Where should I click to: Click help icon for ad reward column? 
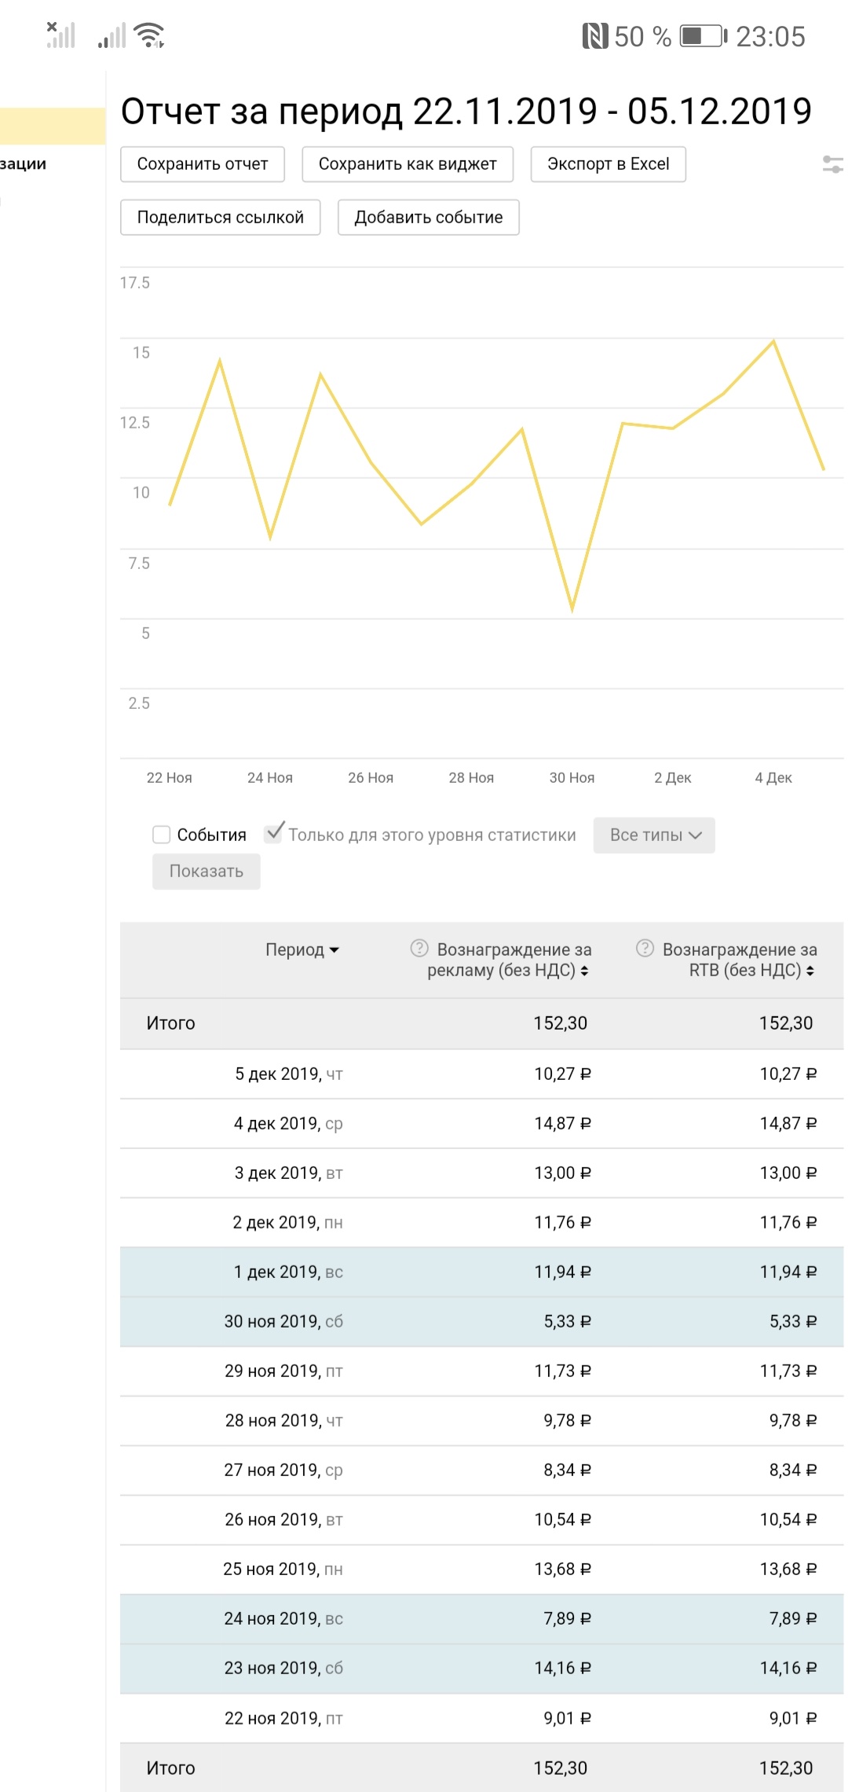[x=419, y=948]
